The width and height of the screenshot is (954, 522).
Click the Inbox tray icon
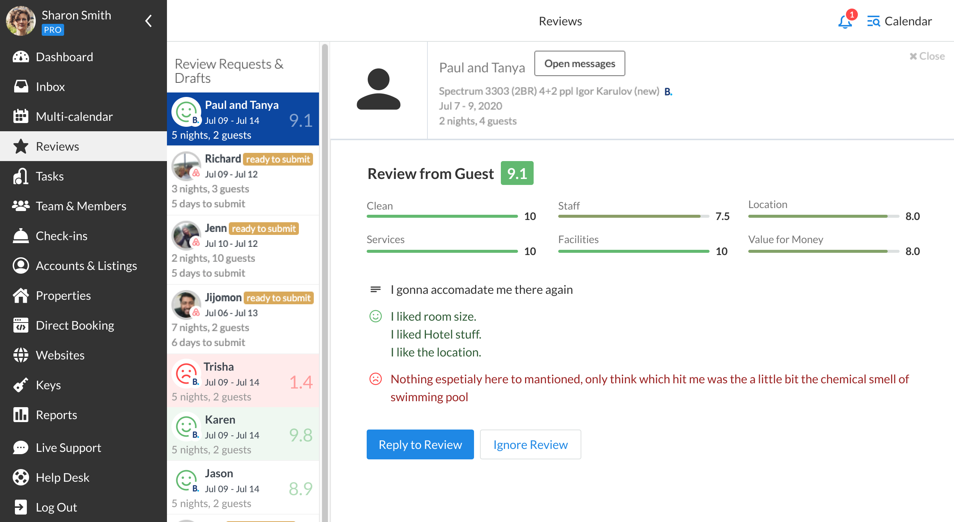pyautogui.click(x=20, y=87)
